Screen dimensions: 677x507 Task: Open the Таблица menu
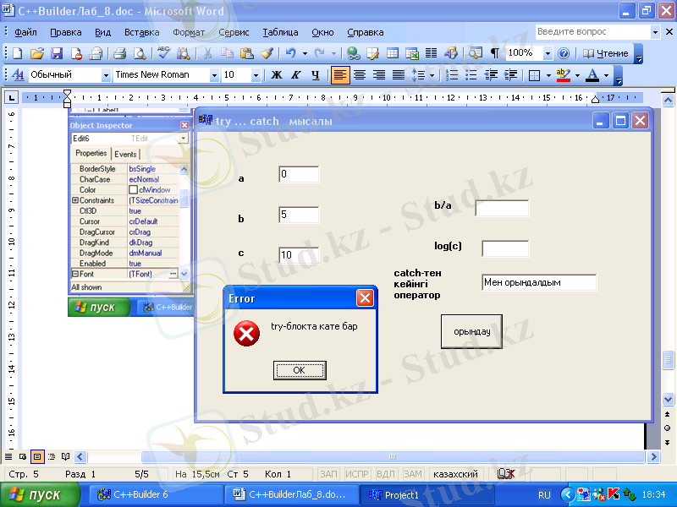coord(280,32)
